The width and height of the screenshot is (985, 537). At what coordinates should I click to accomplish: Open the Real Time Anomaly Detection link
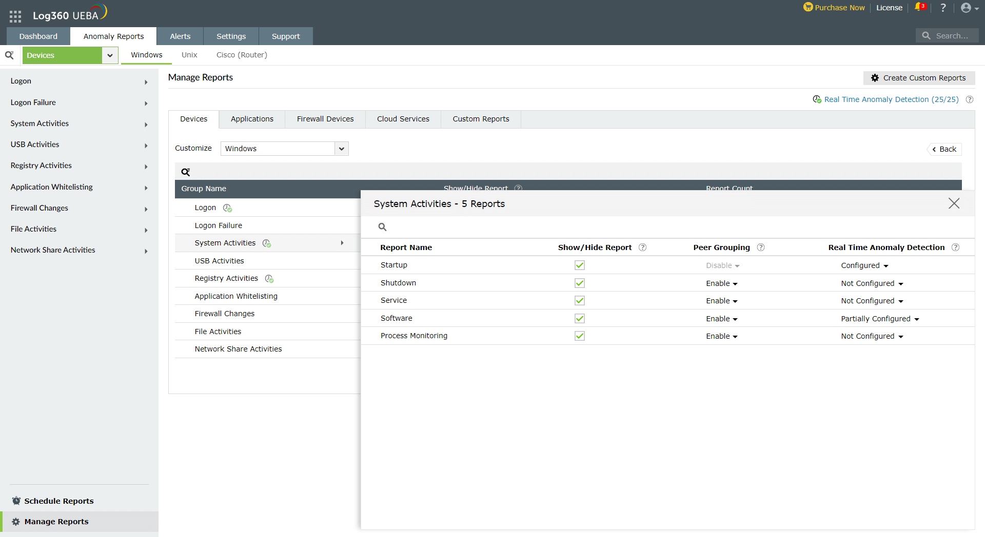coord(891,99)
